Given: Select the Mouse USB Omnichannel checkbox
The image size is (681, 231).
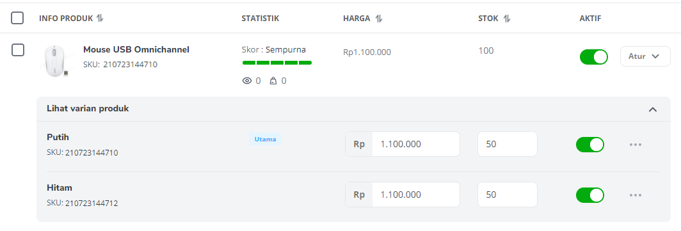Looking at the screenshot, I should point(17,50).
